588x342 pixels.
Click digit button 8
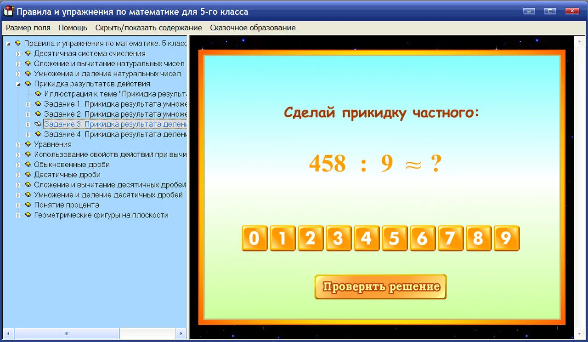point(479,238)
